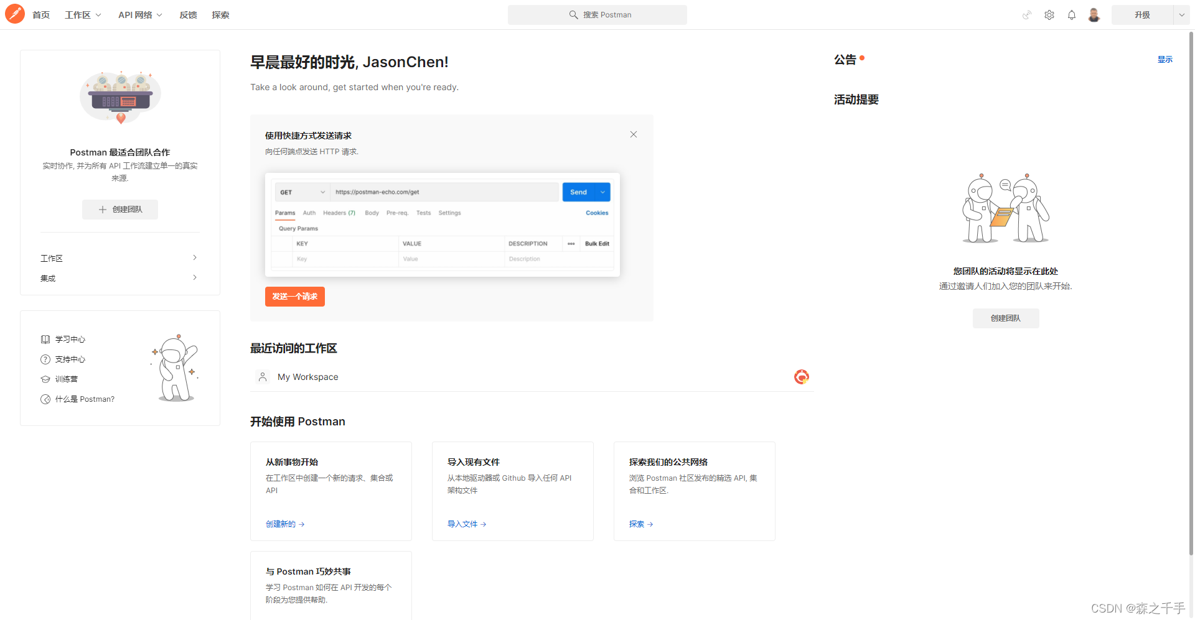Go to 首页 tab
This screenshot has width=1195, height=620.
click(41, 15)
